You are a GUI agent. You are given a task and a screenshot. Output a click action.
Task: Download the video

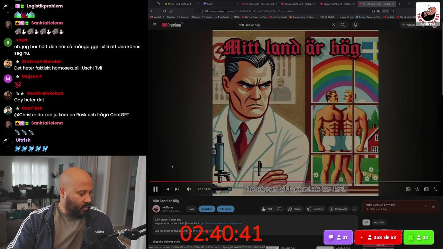(x=338, y=209)
